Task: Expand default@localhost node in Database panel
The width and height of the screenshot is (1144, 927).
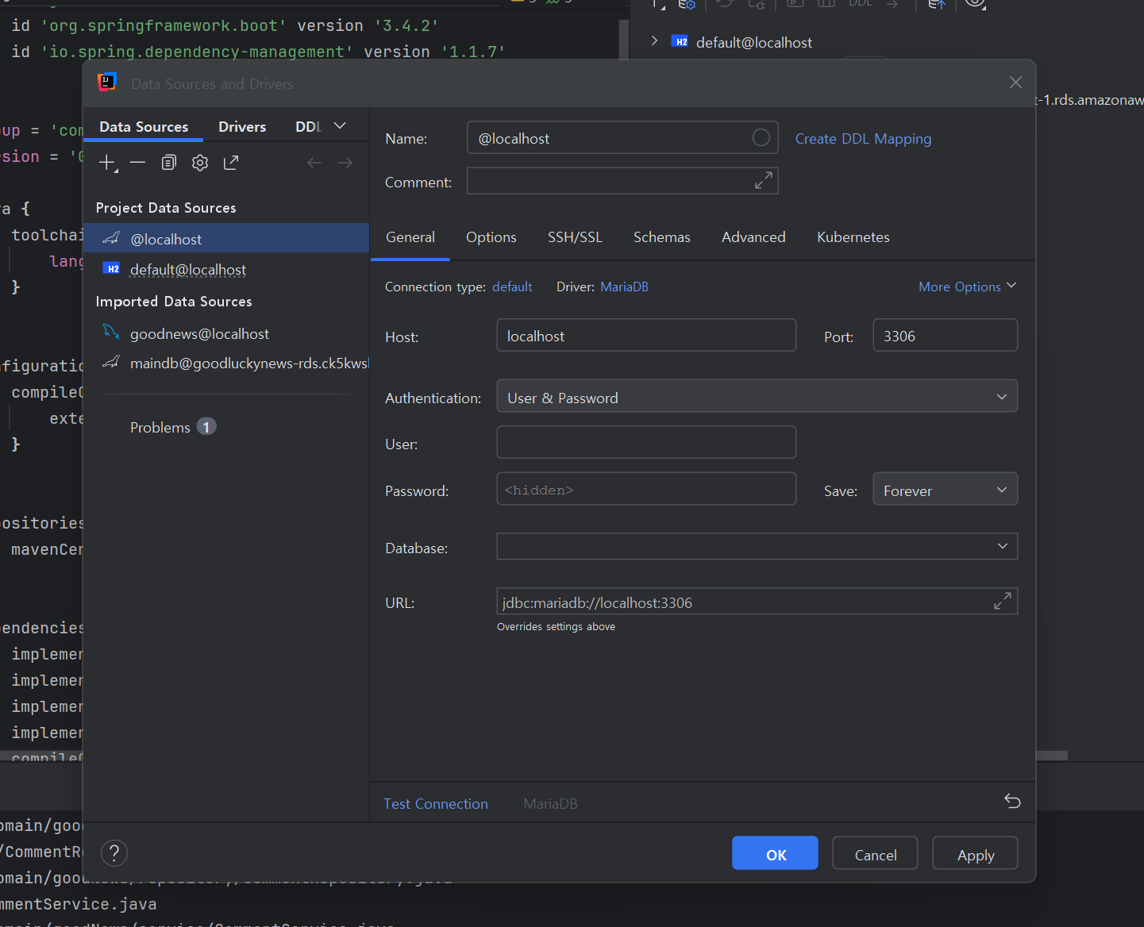Action: [654, 40]
